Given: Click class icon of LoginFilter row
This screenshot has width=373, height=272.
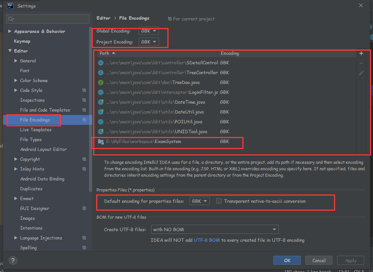Looking at the screenshot, I should coord(101,92).
